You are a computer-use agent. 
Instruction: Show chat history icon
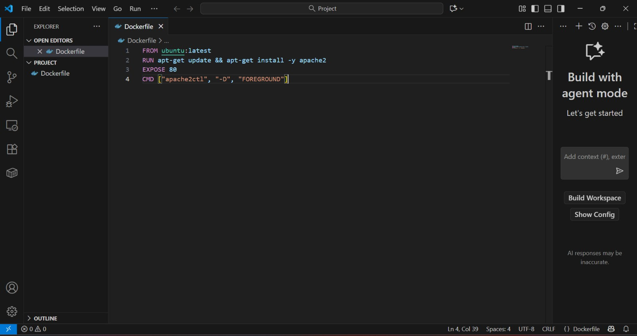pyautogui.click(x=592, y=26)
